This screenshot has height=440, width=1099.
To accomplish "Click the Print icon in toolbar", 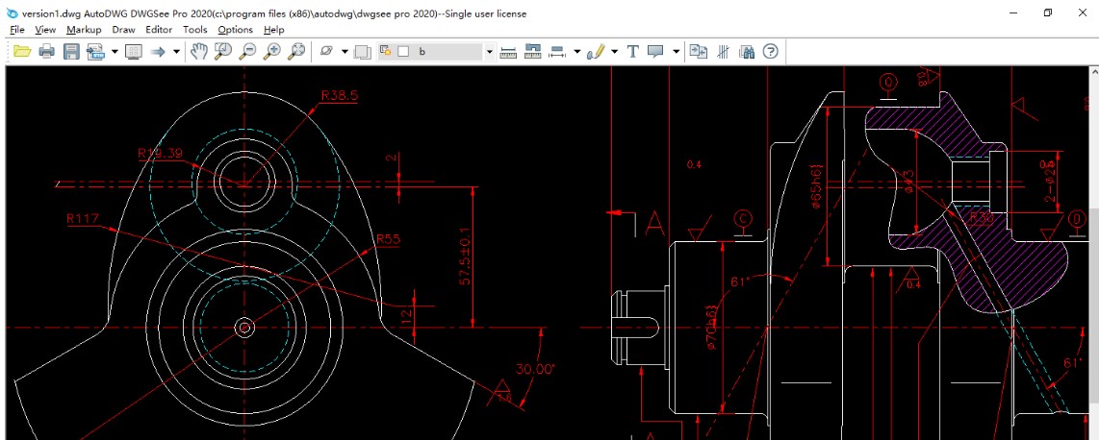I will tap(46, 51).
